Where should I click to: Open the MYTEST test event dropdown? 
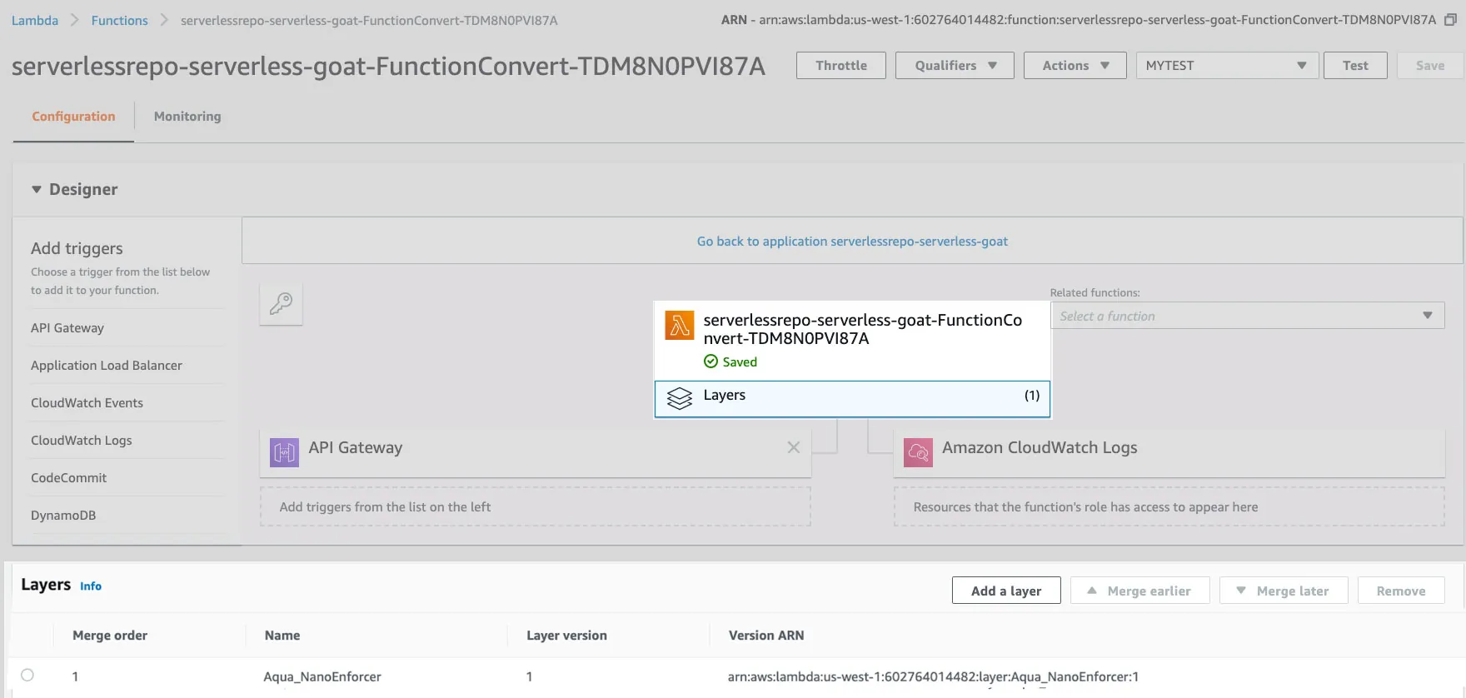[1227, 66]
